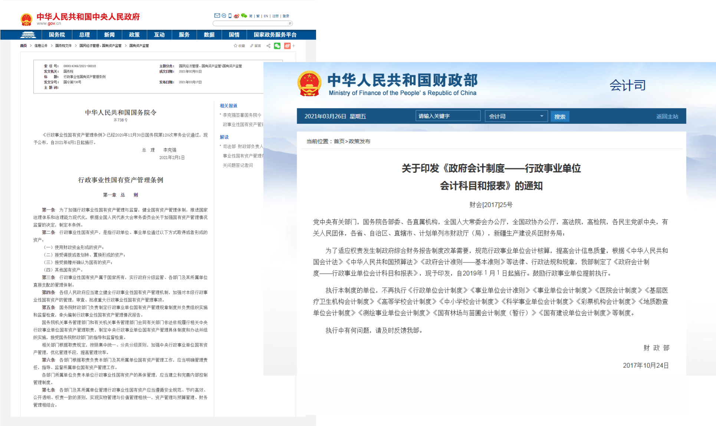Image resolution: width=716 pixels, height=426 pixels.
Task: Switch language to 简 simplified Chinese
Action: pos(251,16)
